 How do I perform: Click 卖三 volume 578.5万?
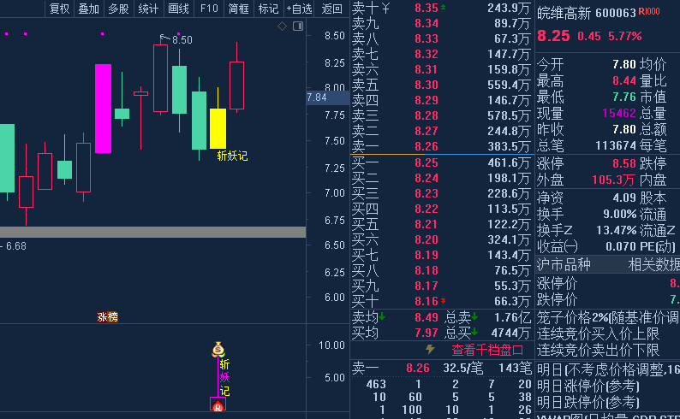click(509, 115)
